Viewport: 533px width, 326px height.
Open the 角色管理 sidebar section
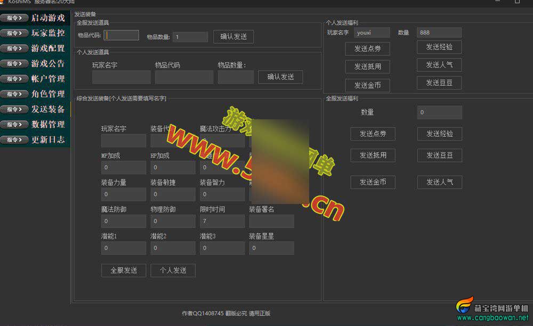[47, 94]
